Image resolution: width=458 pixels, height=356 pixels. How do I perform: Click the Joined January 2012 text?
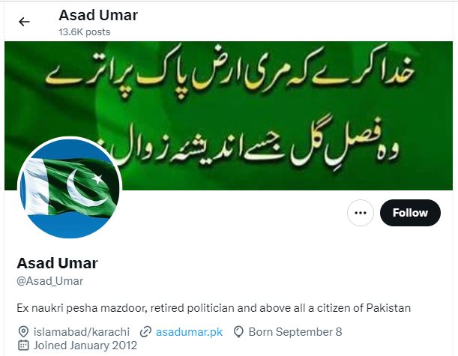pos(85,346)
